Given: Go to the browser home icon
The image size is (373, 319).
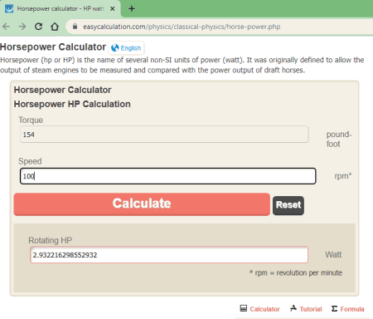Looking at the screenshot, I should pos(55,27).
